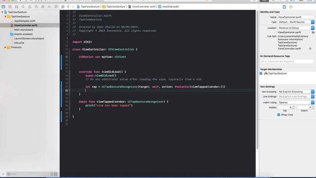The width and height of the screenshot is (316, 178).
Task: Click TapViewGesture folder in jump bar
Action: click(114, 6)
